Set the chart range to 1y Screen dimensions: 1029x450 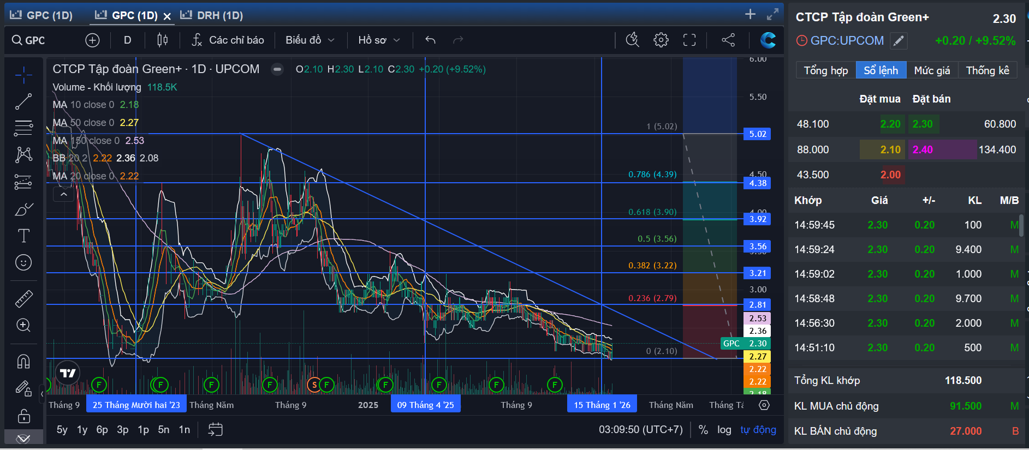point(82,430)
